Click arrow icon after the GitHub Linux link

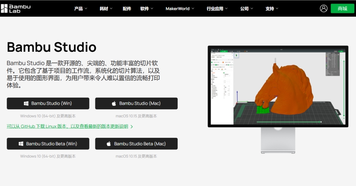tap(132, 127)
